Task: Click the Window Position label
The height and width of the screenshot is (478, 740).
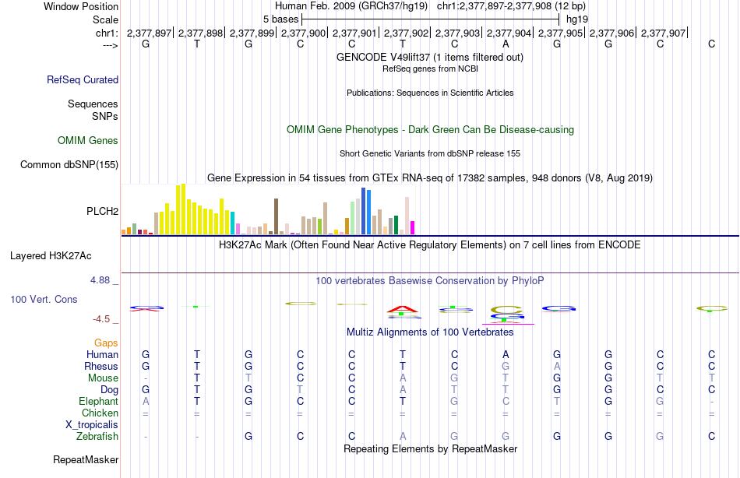Action: (x=81, y=6)
